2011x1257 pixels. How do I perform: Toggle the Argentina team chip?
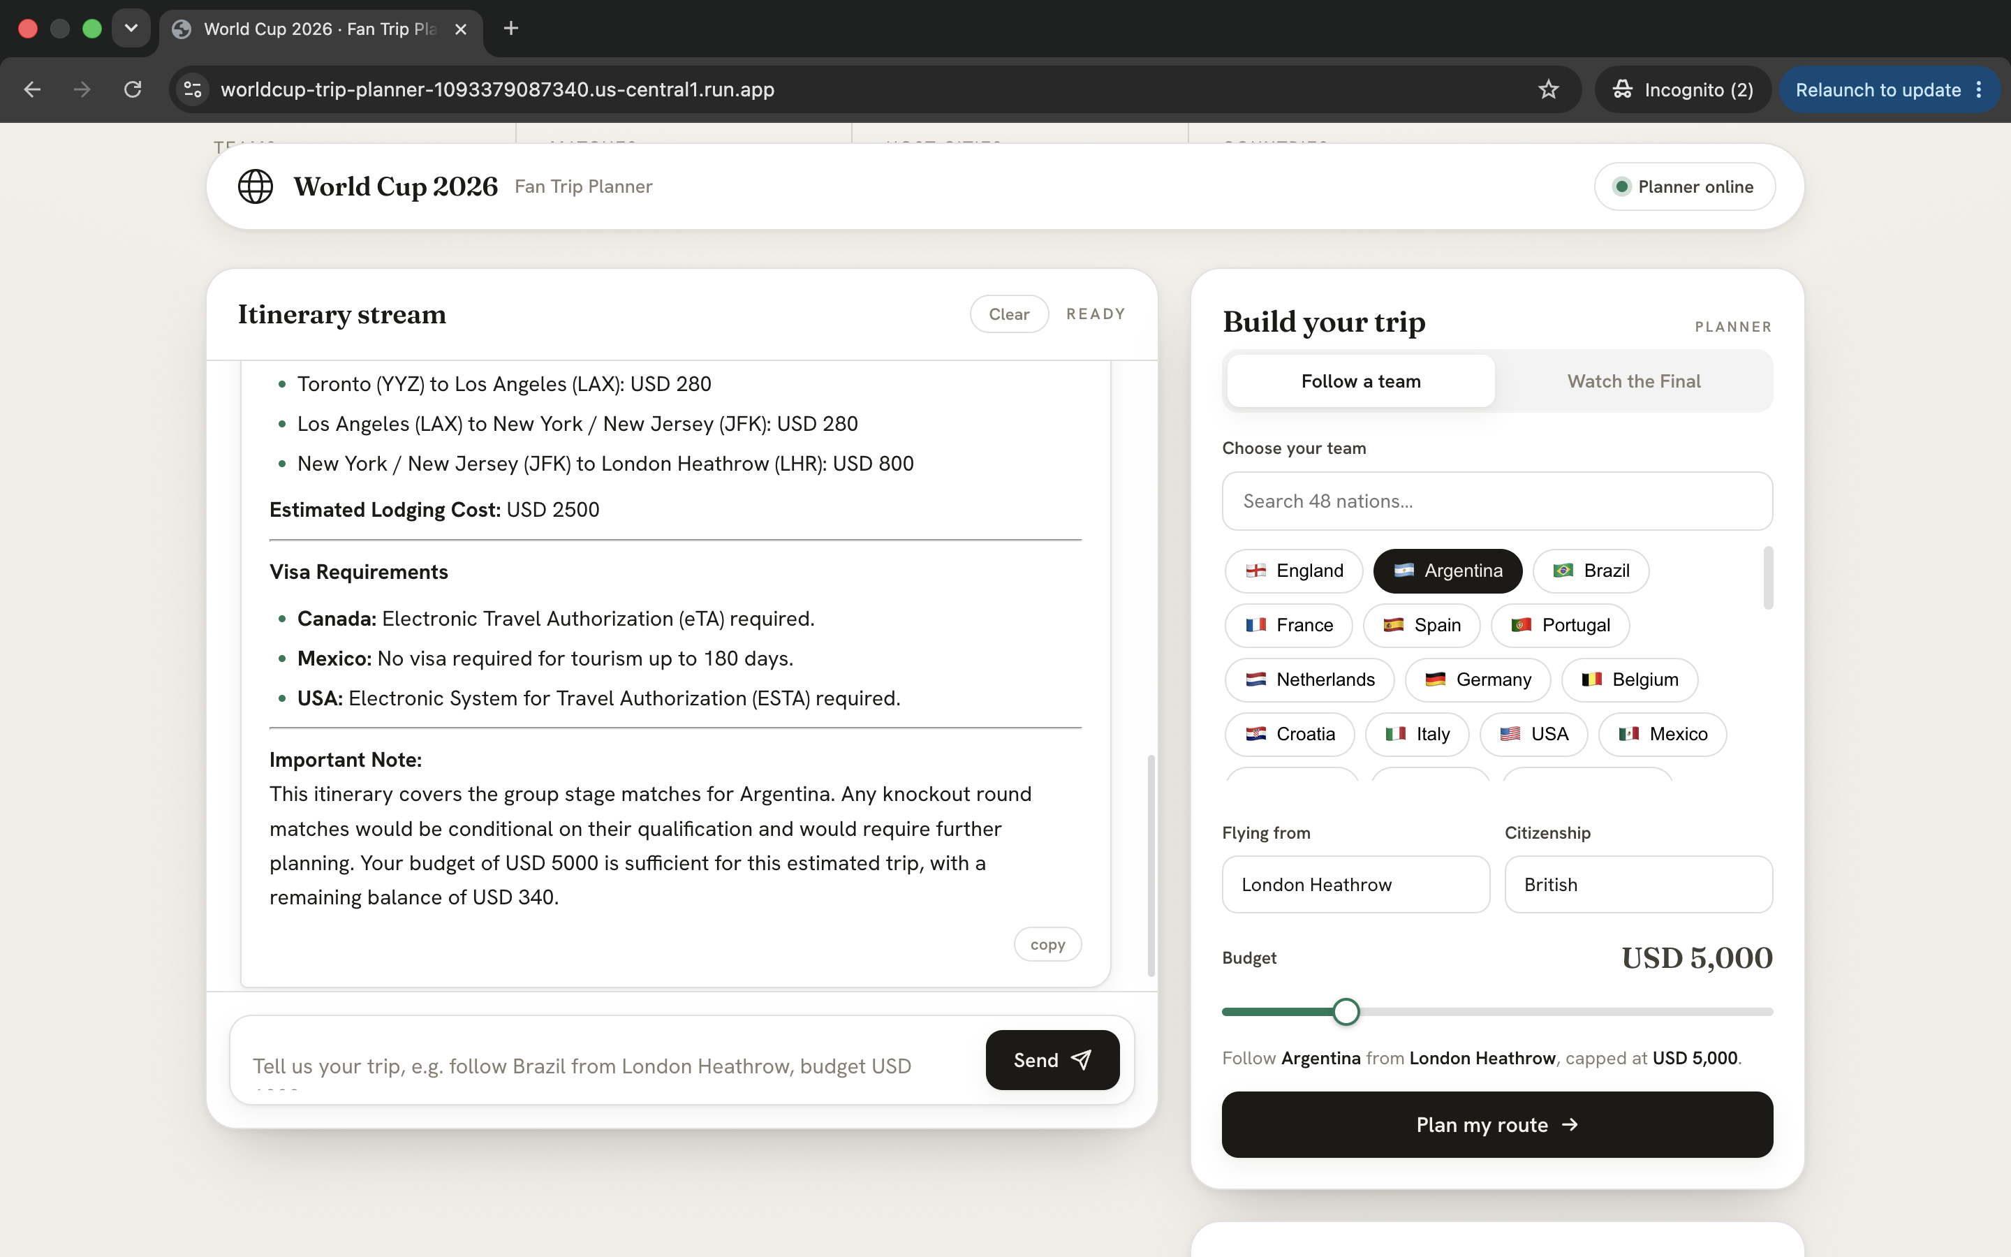coord(1448,571)
